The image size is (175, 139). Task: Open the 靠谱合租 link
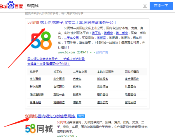(x=35, y=103)
